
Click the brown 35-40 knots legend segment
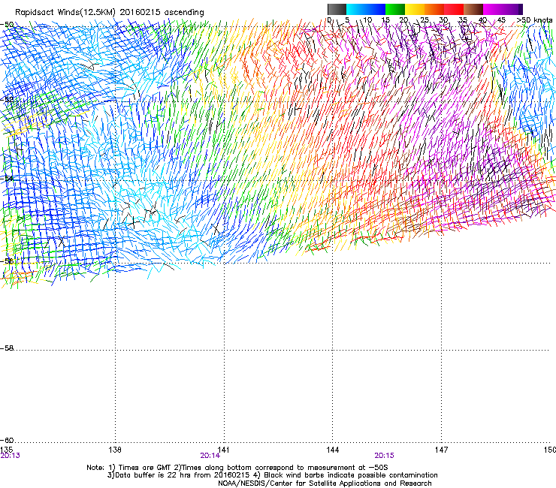click(473, 9)
